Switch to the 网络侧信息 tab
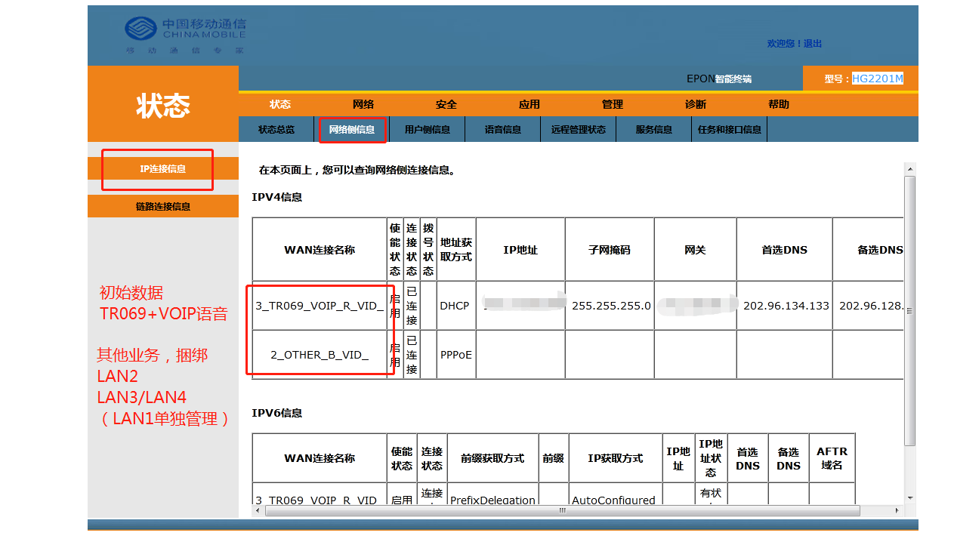 coord(352,130)
